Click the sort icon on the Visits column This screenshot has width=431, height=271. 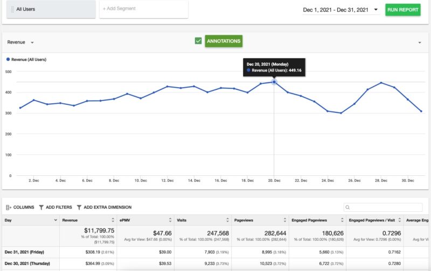(227, 220)
